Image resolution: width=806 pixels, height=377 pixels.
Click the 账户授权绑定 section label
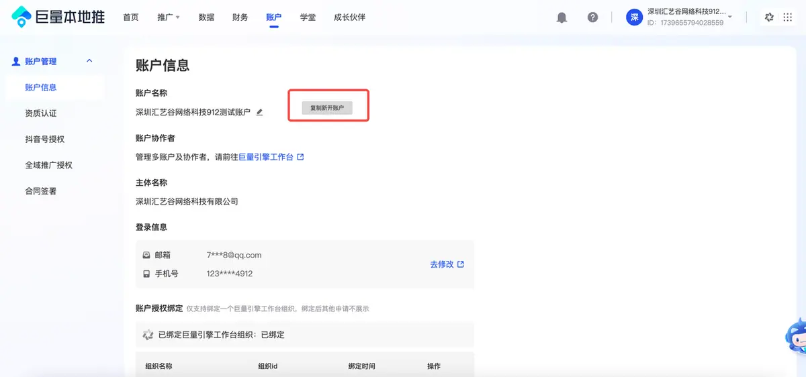[x=159, y=309]
